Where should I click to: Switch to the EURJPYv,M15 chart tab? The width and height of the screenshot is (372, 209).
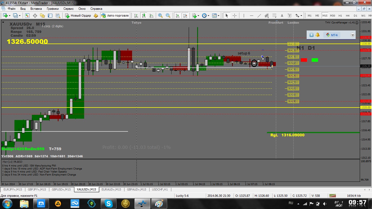(x=13, y=189)
